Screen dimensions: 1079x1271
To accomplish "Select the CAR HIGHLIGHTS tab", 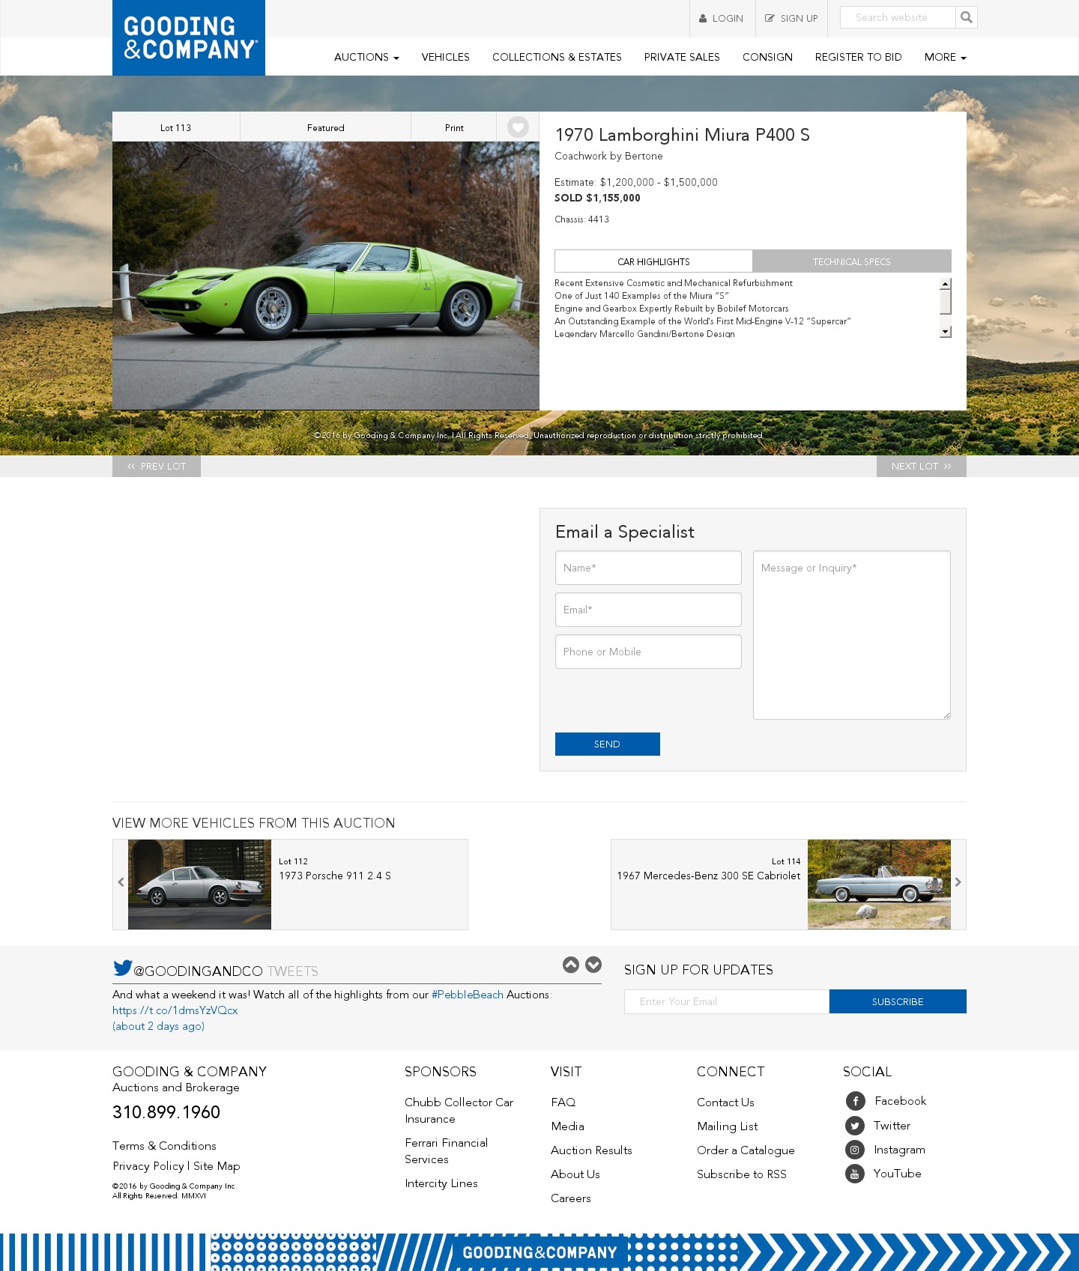I will 653,261.
